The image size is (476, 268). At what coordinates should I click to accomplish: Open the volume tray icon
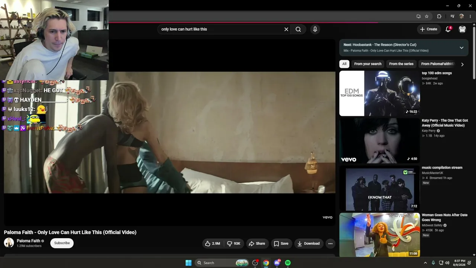pos(447,263)
